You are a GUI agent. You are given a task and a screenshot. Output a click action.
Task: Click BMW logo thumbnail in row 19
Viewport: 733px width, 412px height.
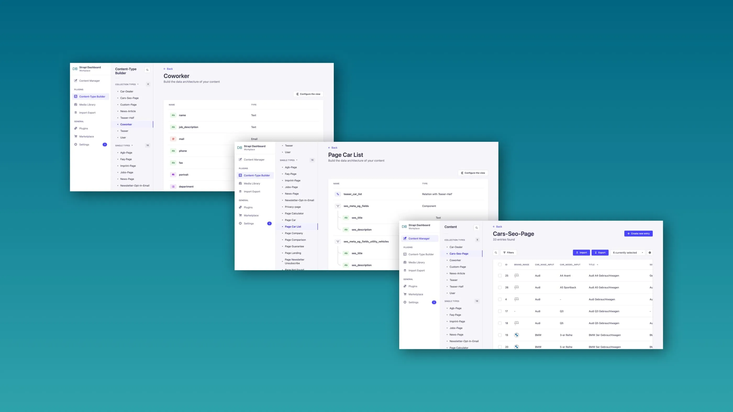point(517,335)
